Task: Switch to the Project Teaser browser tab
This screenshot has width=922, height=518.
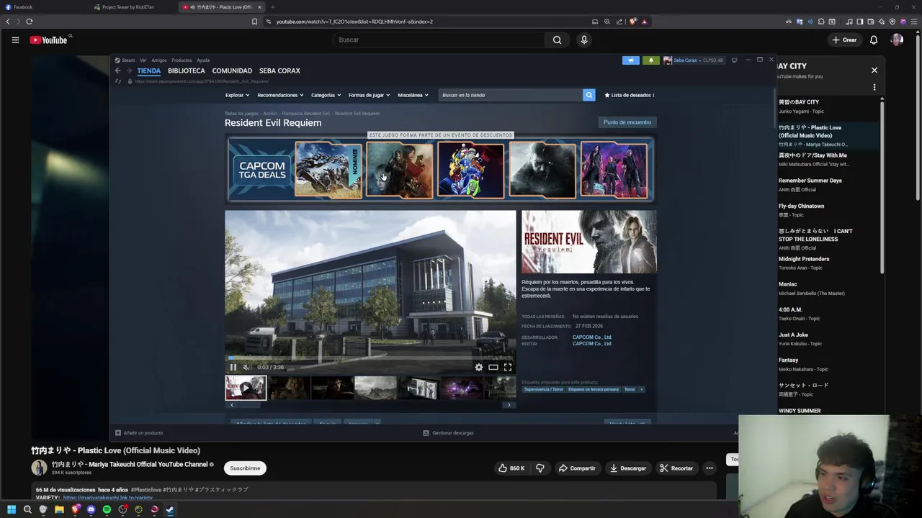Action: click(x=133, y=7)
